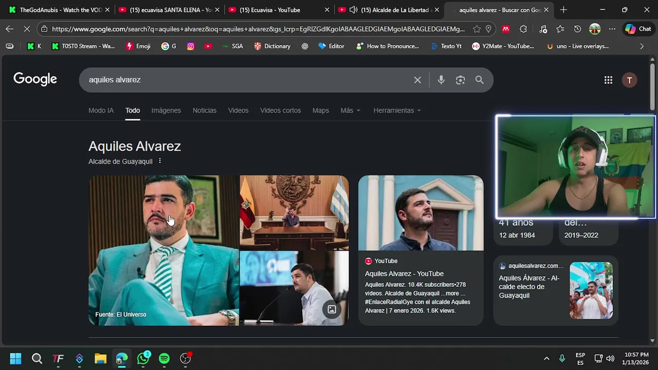
Task: Select the Todo results tab
Action: pos(133,110)
